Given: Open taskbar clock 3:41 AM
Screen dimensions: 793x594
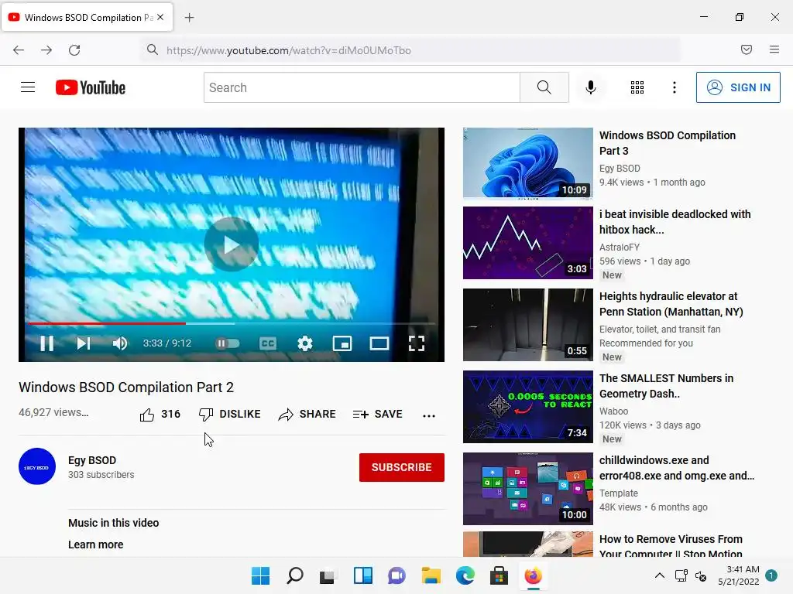Looking at the screenshot, I should pos(739,575).
